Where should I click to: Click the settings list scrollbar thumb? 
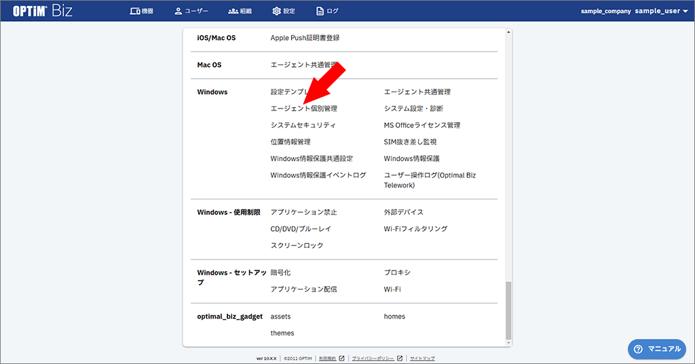coord(508,310)
